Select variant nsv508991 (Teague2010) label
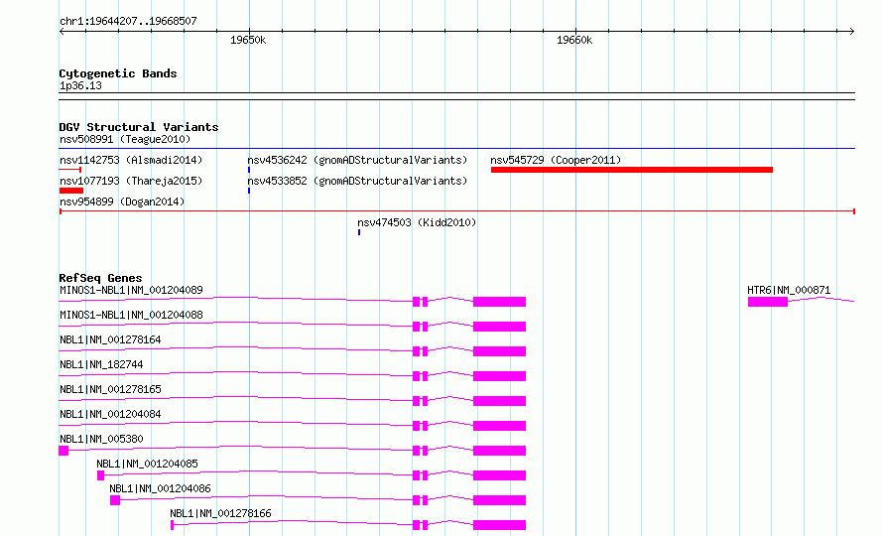This screenshot has width=883, height=536. tap(125, 139)
